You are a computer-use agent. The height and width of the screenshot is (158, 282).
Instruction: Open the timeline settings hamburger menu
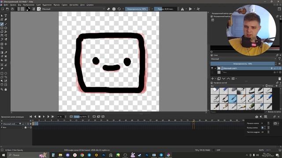coord(266,117)
